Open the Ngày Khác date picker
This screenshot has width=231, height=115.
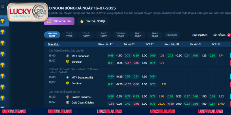point(172,35)
